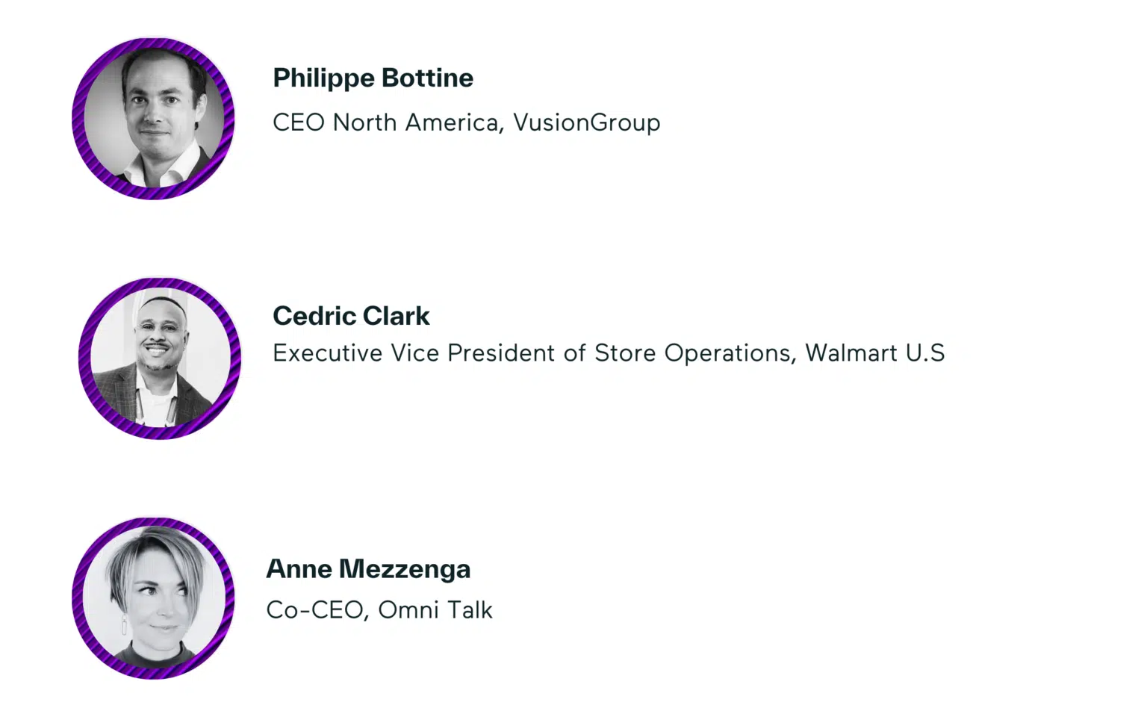Click Philippe Bottine's headshot photo
1147x717 pixels.
(x=154, y=119)
